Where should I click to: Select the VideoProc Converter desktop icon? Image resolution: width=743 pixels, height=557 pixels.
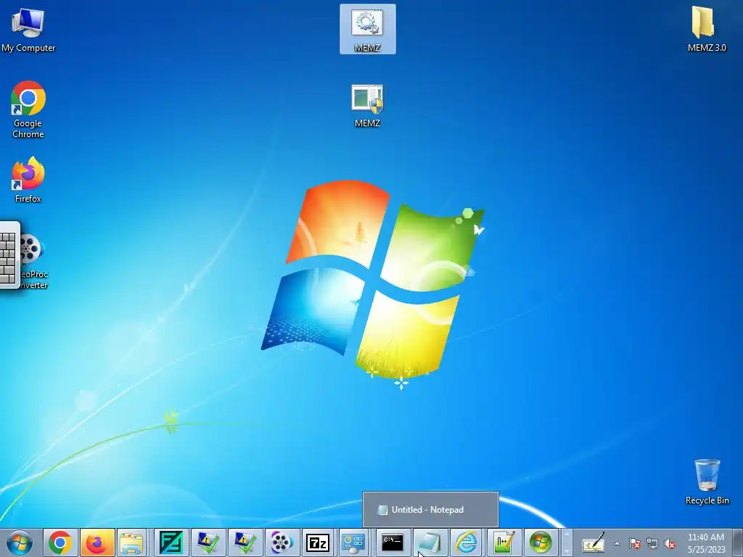click(x=33, y=261)
